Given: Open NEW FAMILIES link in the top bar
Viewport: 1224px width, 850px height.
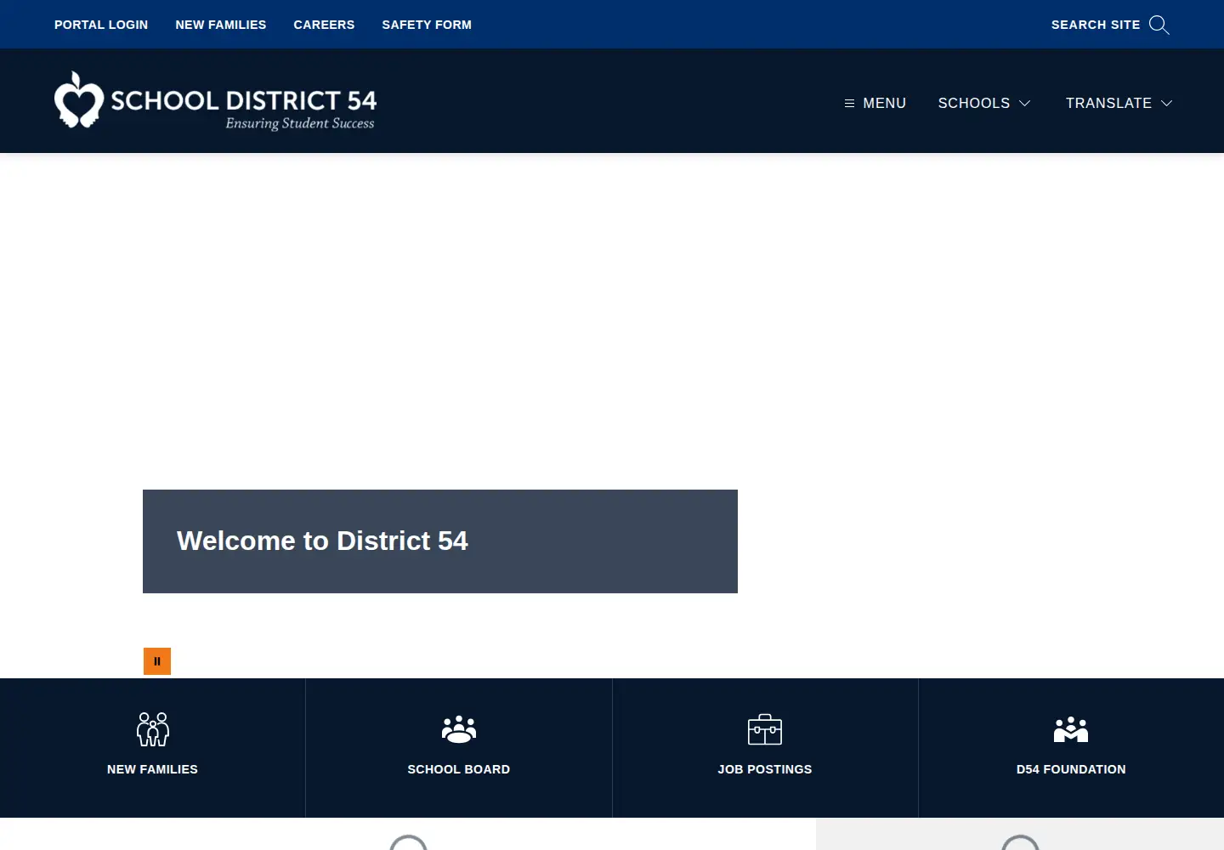Looking at the screenshot, I should point(221,25).
